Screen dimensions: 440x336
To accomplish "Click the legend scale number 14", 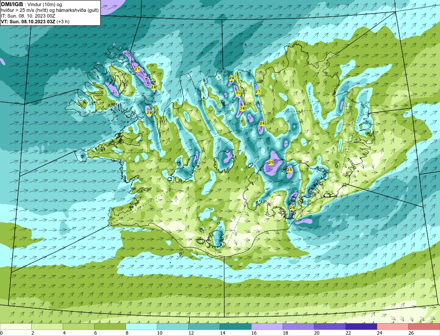I will point(223,333).
